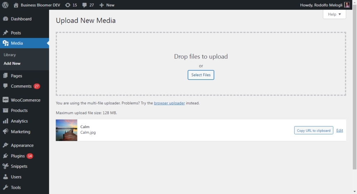Click the comments bubble icon in admin bar
357x194 pixels.
coord(84,5)
